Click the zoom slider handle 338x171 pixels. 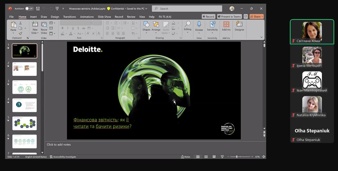pos(237,157)
